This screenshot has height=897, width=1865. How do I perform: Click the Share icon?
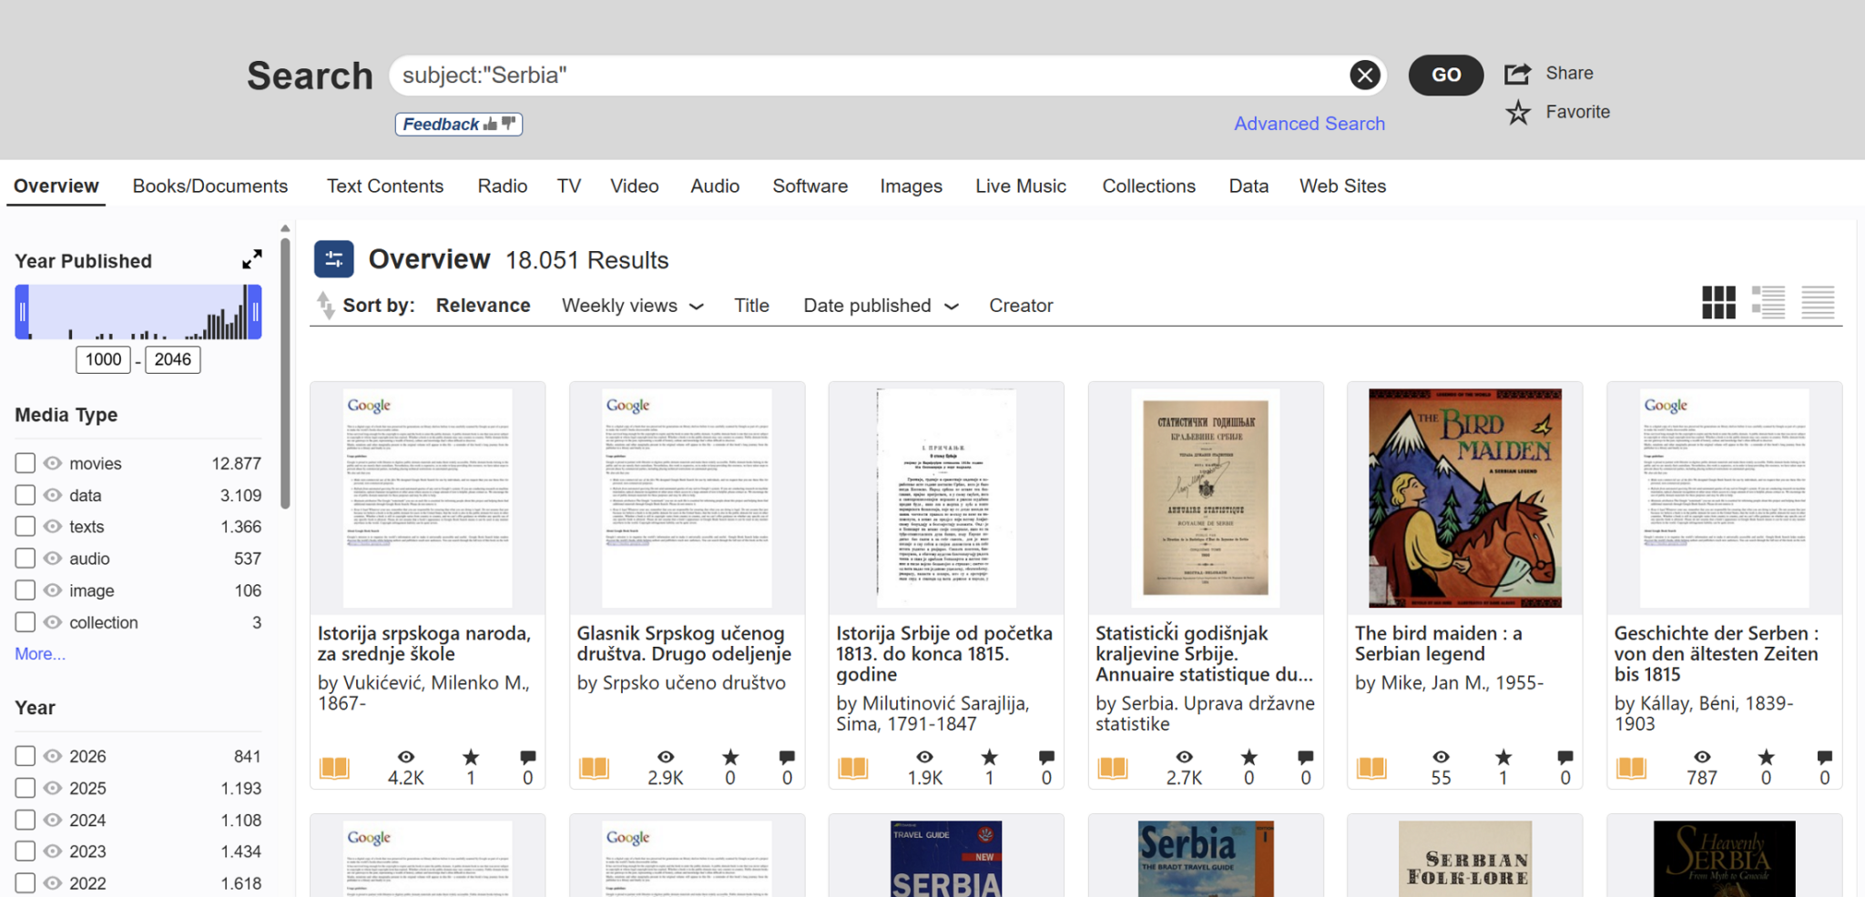click(1517, 74)
